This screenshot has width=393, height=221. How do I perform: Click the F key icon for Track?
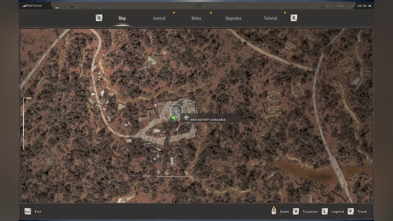(350, 212)
